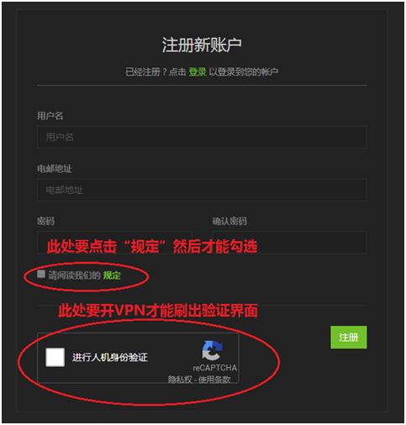Viewport: 406px width, 425px height.
Task: Focus the 用户名 input field
Action: click(202, 137)
